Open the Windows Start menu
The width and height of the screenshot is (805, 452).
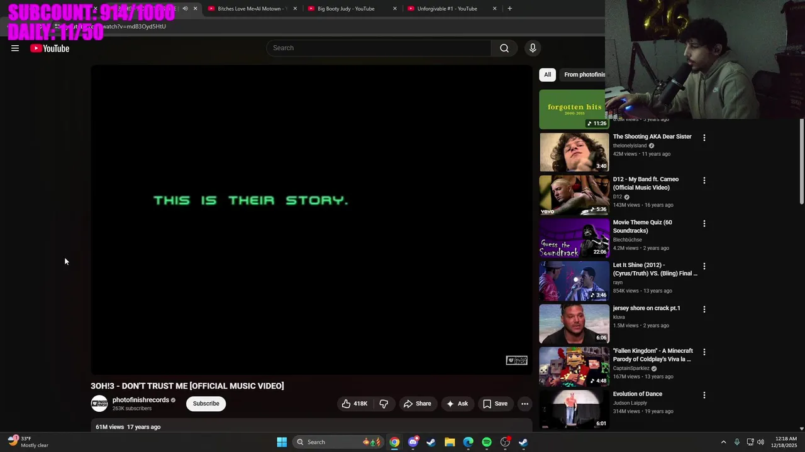coord(282,442)
